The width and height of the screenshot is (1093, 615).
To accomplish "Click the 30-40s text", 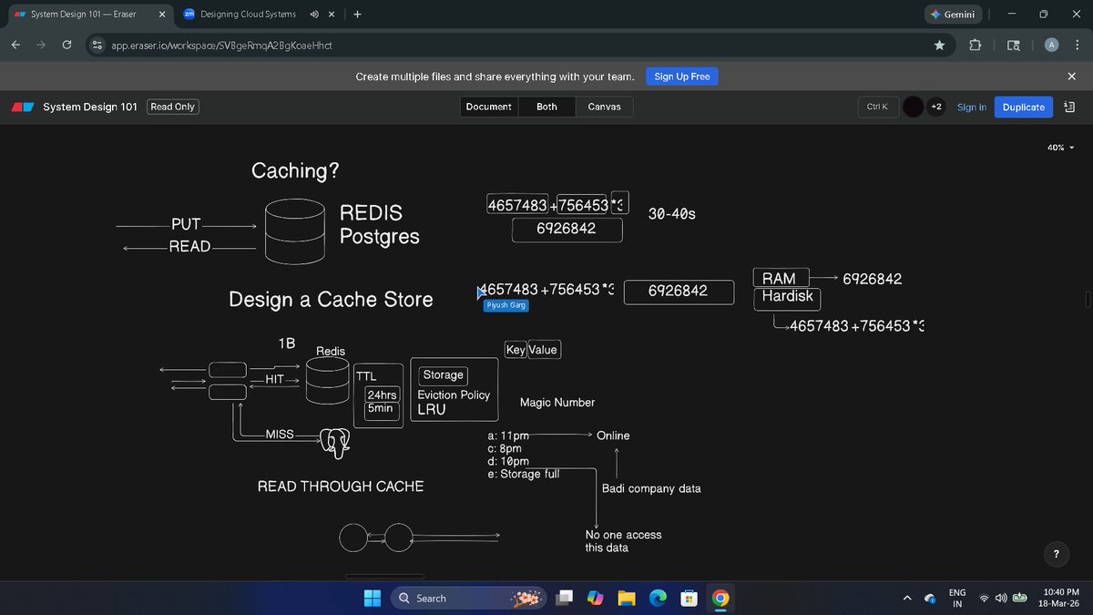I will 671,213.
